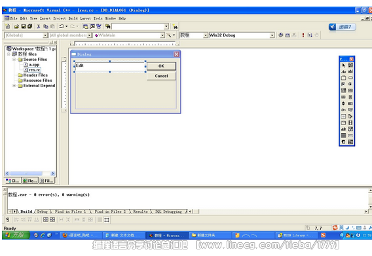
Task: Click the Find in Files binoculars icon
Action: coord(108,26)
